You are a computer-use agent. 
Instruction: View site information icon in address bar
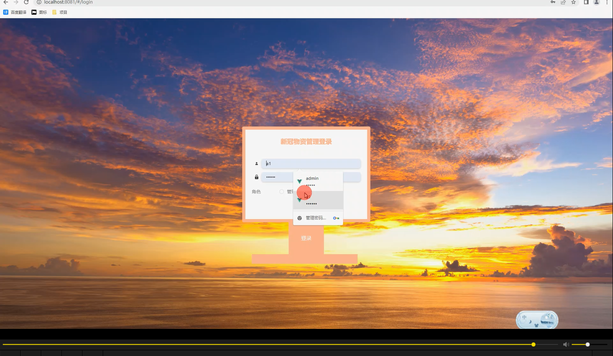pos(39,2)
